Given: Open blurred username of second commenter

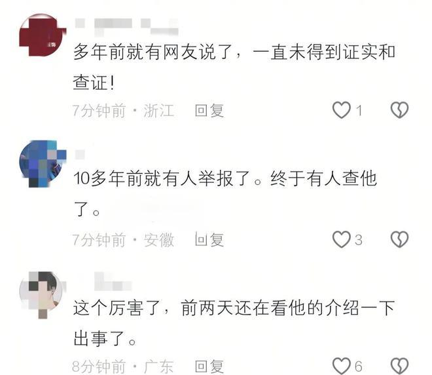Looking at the screenshot, I should coord(80,155).
